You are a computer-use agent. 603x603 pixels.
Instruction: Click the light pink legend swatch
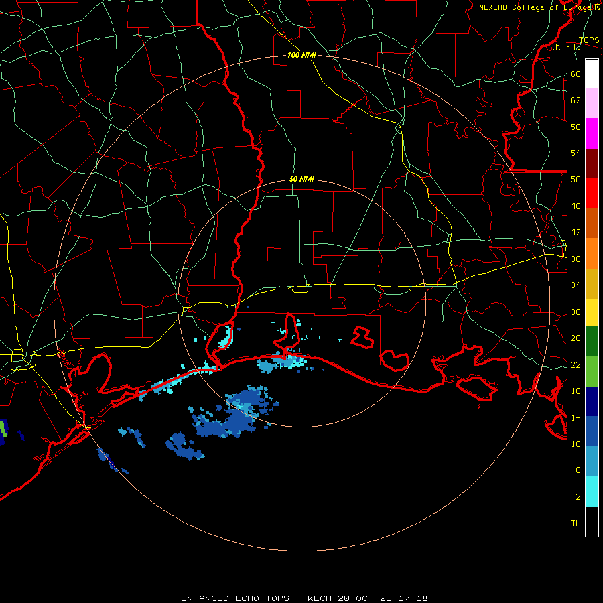[592, 103]
